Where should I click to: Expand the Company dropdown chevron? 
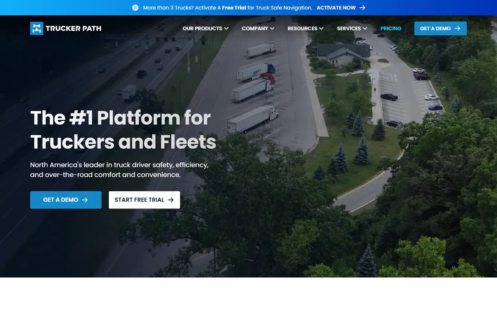click(272, 28)
